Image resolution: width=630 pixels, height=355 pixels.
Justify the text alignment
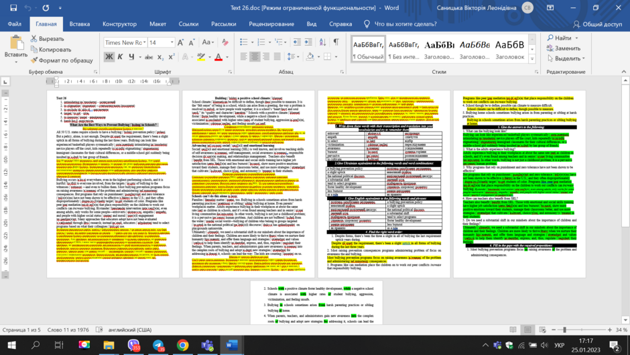point(277,57)
